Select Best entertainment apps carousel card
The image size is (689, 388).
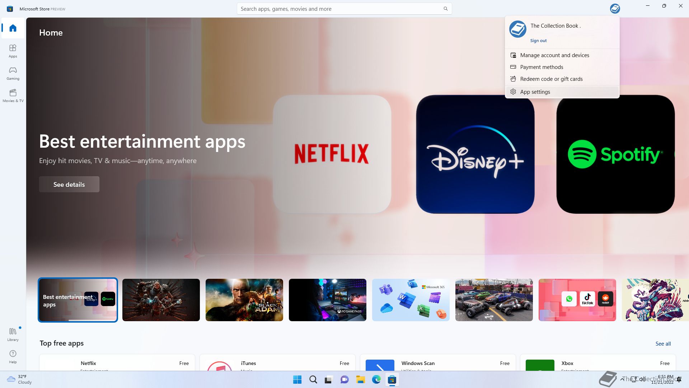78,300
